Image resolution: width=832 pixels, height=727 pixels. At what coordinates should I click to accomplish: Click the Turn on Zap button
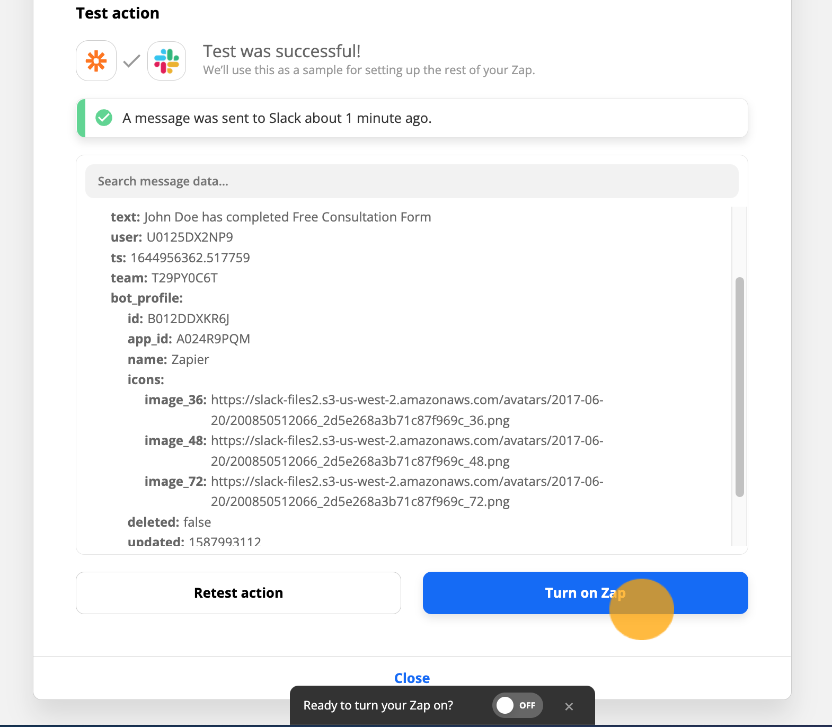point(586,593)
